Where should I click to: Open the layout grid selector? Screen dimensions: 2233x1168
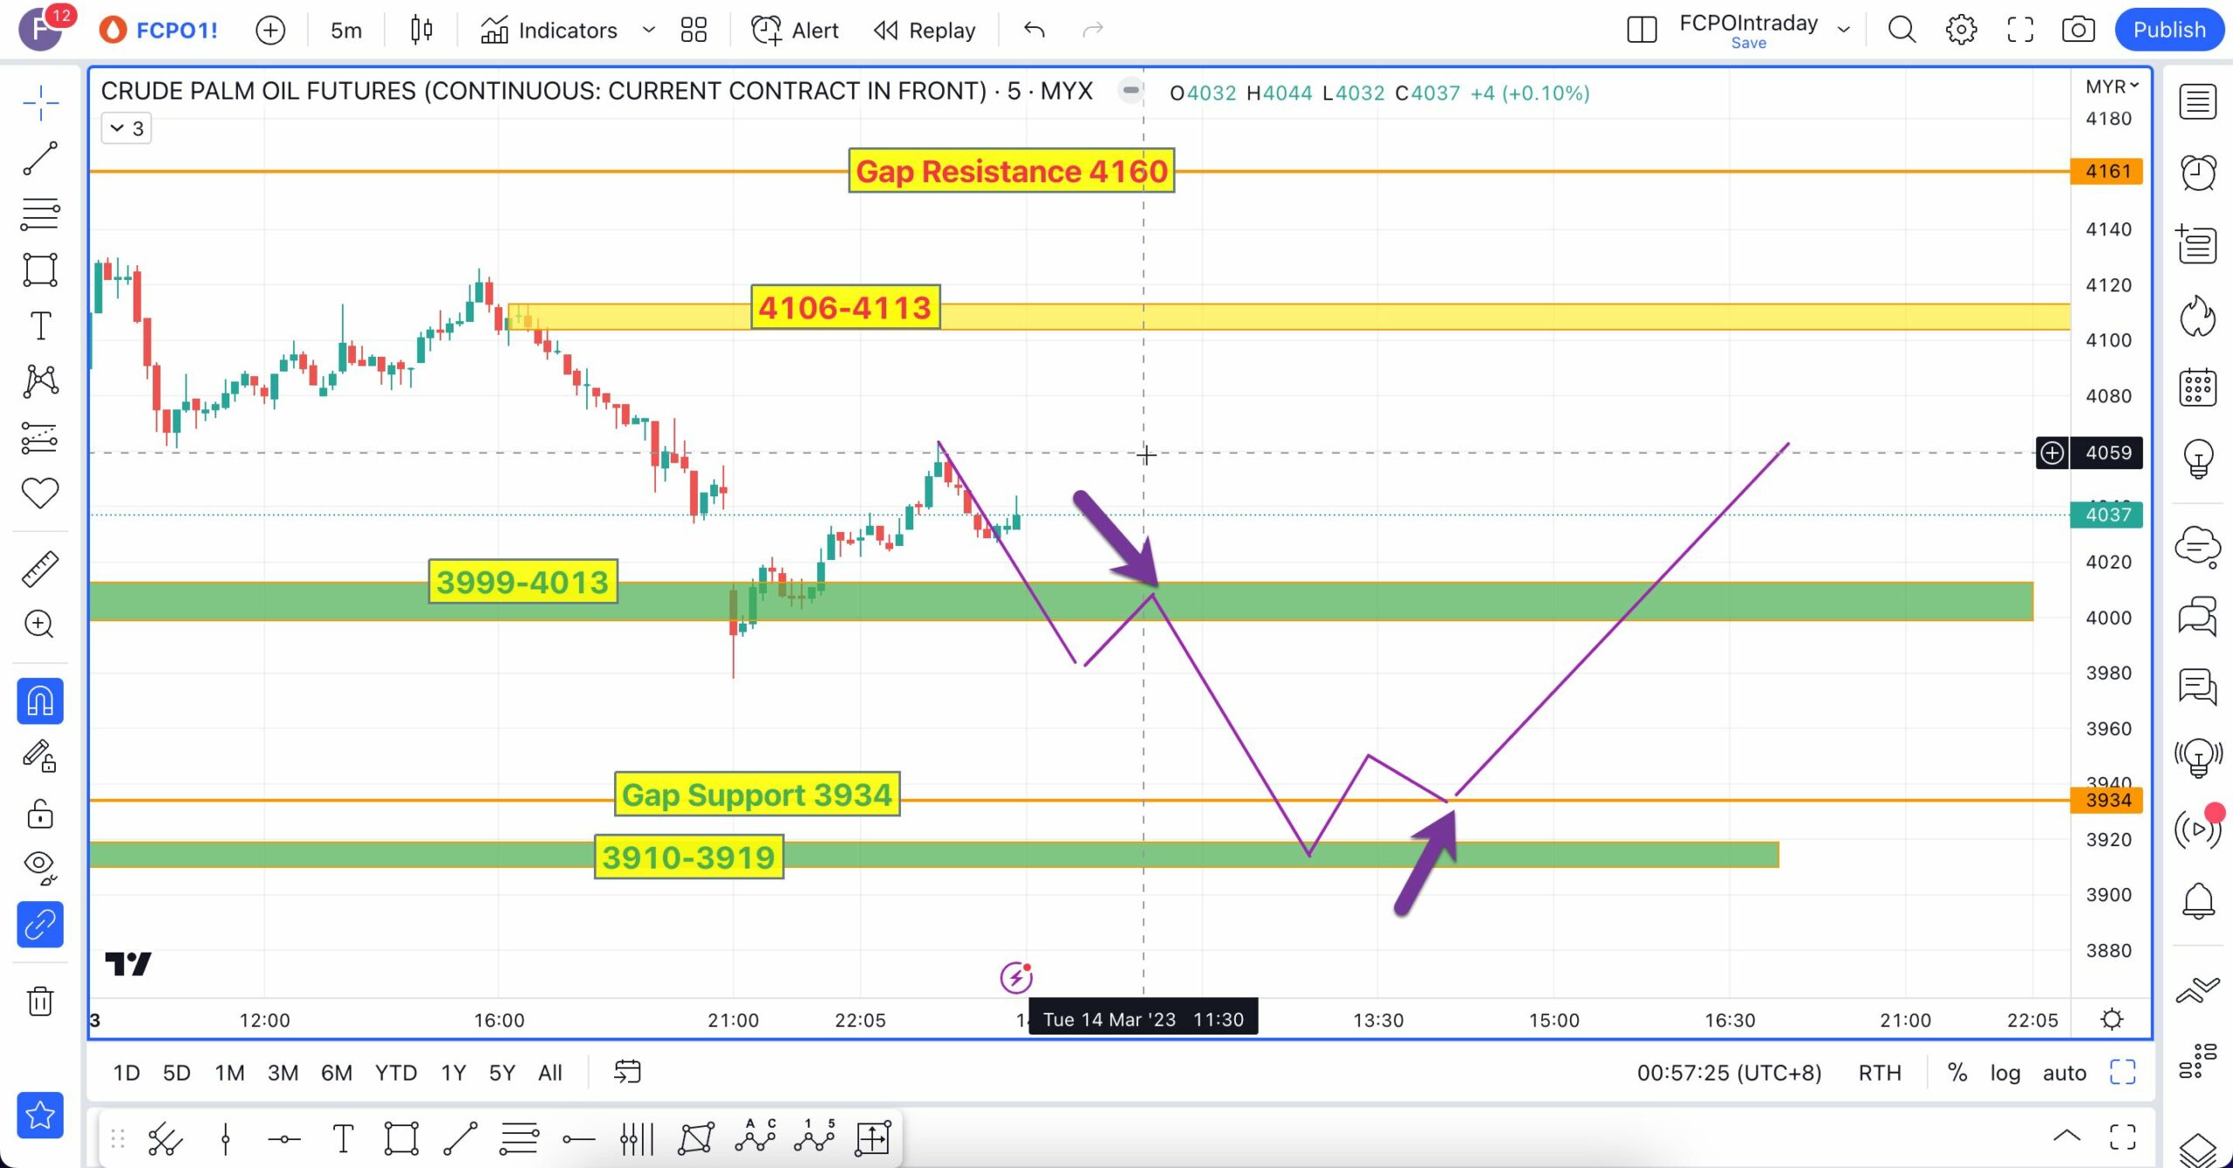pyautogui.click(x=693, y=30)
